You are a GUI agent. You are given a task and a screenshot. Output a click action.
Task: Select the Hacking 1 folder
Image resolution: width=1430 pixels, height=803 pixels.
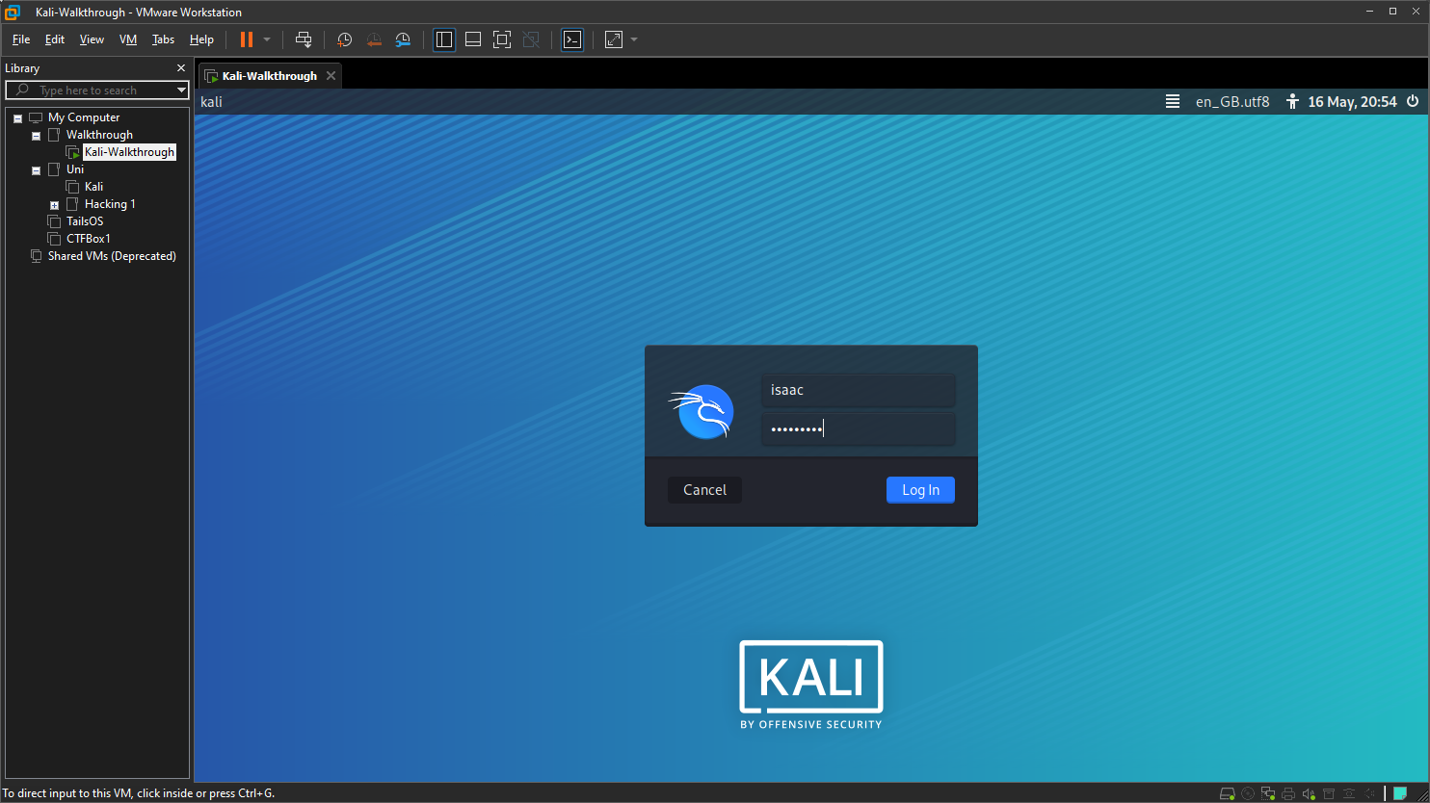(x=110, y=204)
